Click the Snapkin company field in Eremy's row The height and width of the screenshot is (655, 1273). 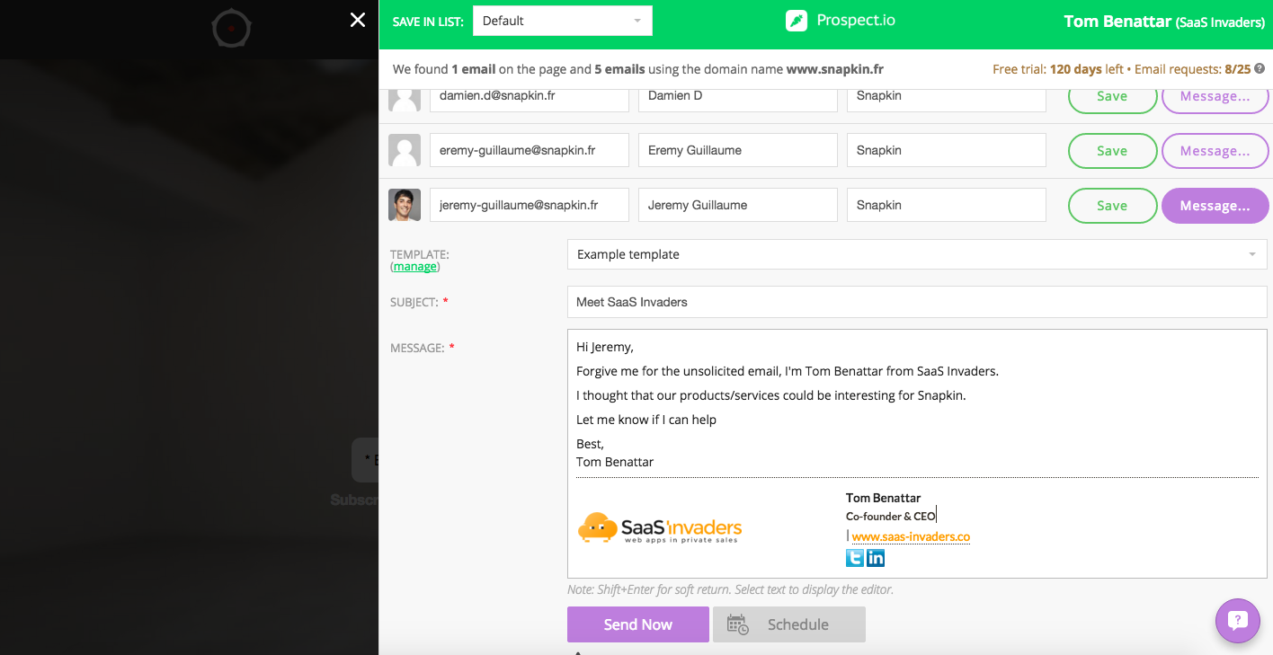point(947,150)
